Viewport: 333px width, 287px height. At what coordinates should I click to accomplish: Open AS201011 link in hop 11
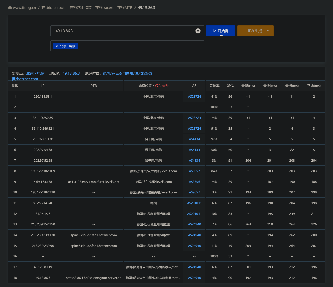(x=194, y=203)
